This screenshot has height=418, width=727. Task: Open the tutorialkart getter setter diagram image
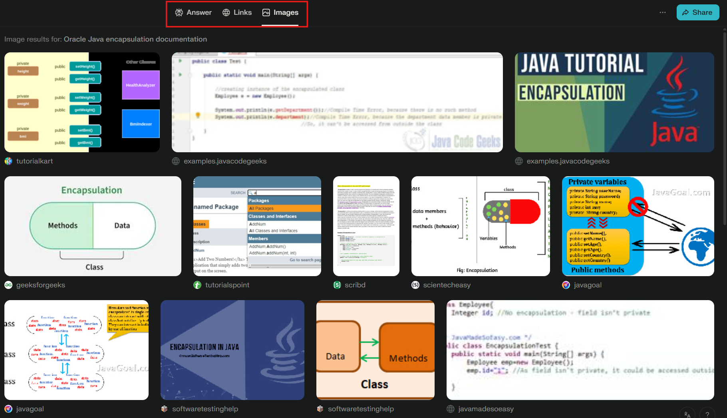click(82, 102)
